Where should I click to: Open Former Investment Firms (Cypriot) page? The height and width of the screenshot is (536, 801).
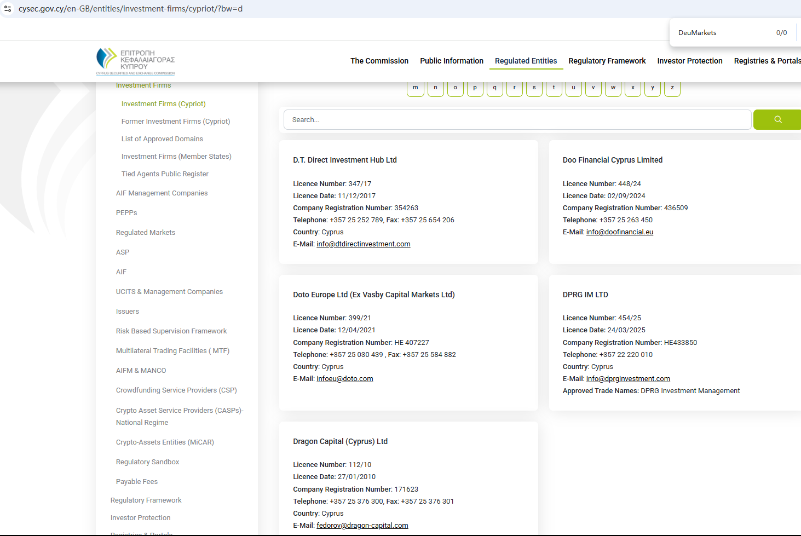176,122
